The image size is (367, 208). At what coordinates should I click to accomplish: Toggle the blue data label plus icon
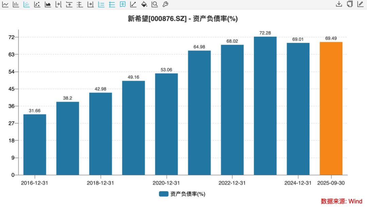coord(123,4)
